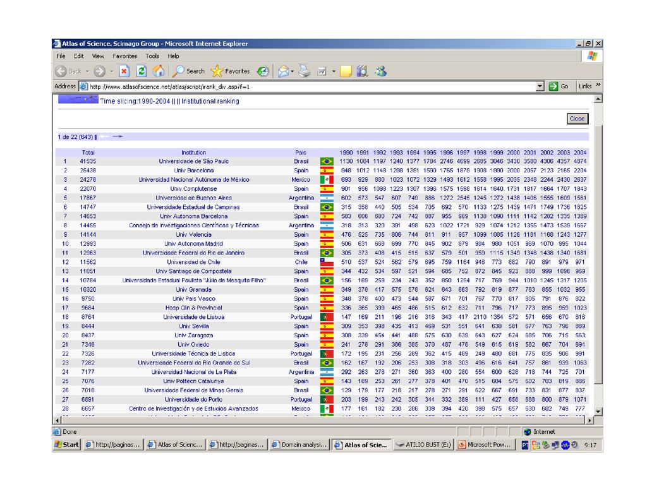Switch to Microsoft Pow... on the taskbar
This screenshot has height=485, width=647.
tap(485, 445)
